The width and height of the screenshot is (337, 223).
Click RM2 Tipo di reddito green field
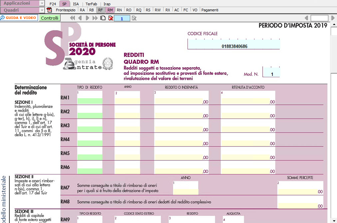(x=90, y=115)
